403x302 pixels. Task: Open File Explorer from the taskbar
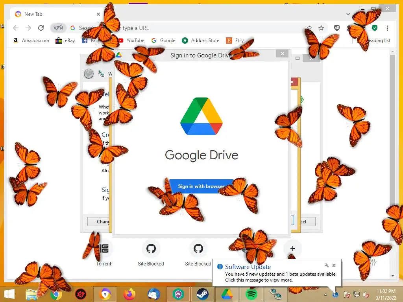pyautogui.click(x=31, y=294)
